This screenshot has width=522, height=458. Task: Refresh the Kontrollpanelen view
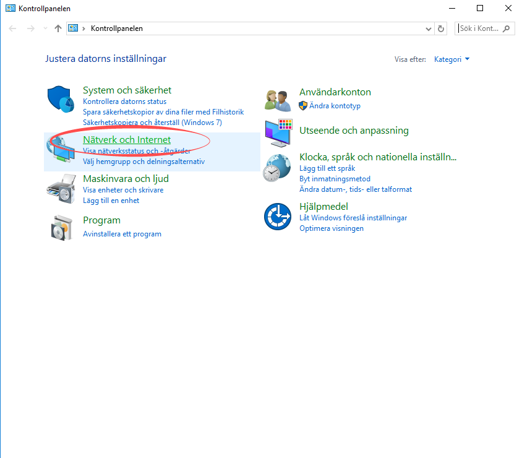[441, 28]
